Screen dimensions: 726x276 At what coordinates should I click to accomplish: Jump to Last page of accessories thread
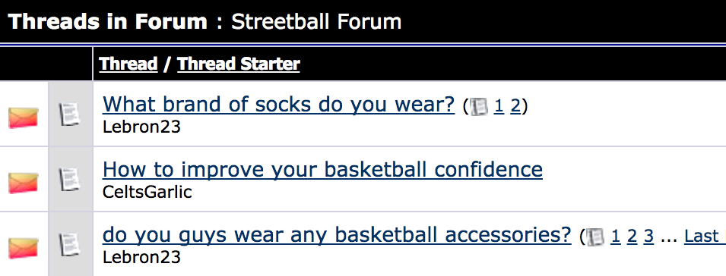(x=705, y=237)
